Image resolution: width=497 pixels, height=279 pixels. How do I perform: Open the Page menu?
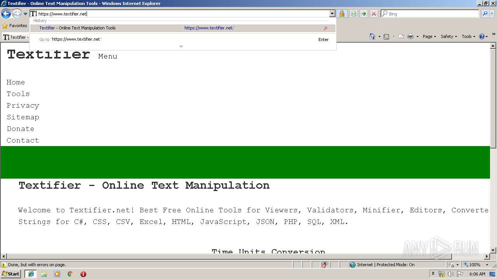tap(429, 36)
